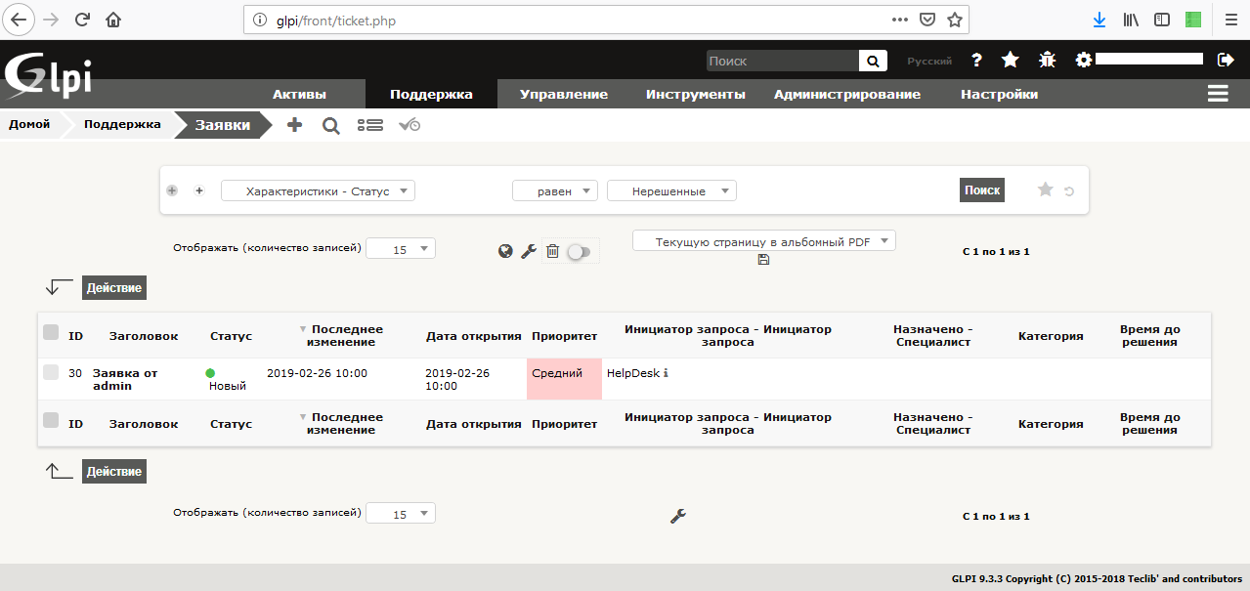Check the checkbox for ticket ID 30
This screenshot has height=591, width=1250.
tap(51, 372)
